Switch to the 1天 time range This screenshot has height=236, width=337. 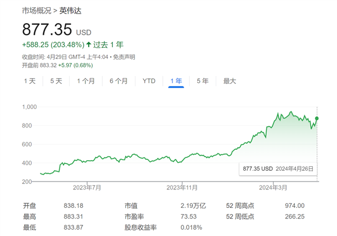click(30, 81)
